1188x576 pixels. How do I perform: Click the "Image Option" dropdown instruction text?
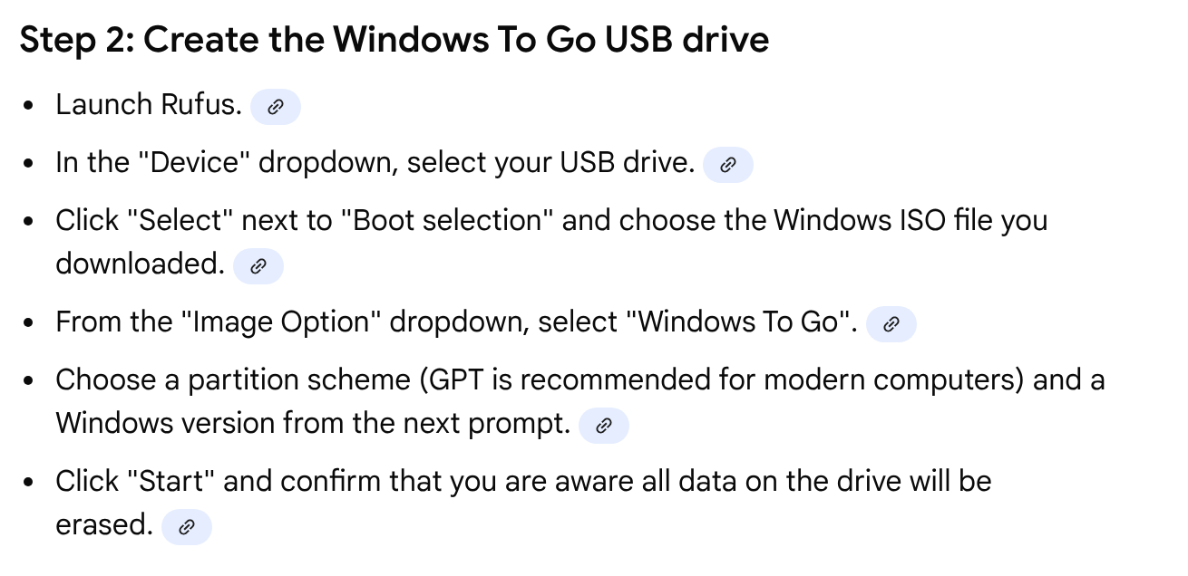tap(456, 322)
